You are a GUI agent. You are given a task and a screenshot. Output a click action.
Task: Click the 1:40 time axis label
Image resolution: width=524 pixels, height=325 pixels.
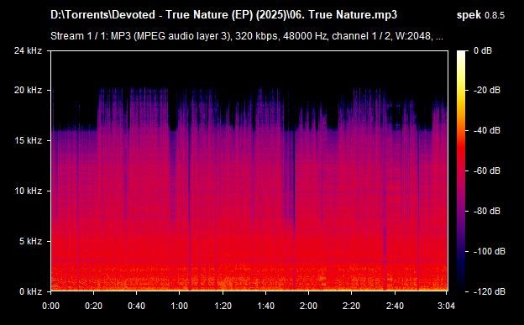(x=265, y=306)
